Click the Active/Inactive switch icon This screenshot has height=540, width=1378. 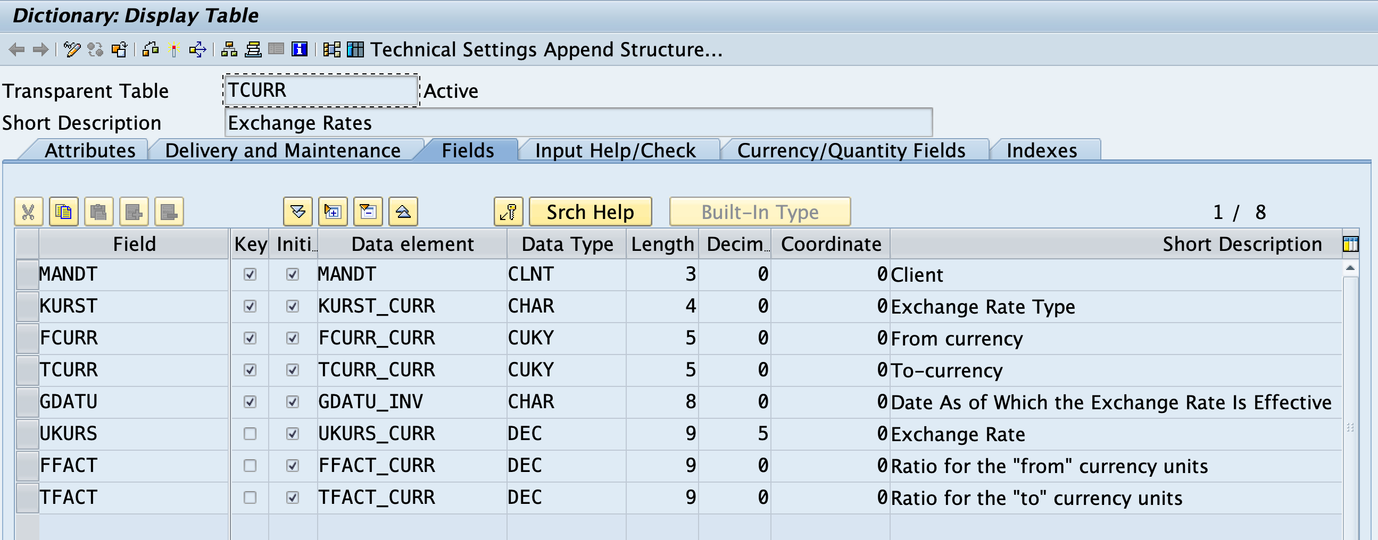click(x=96, y=49)
